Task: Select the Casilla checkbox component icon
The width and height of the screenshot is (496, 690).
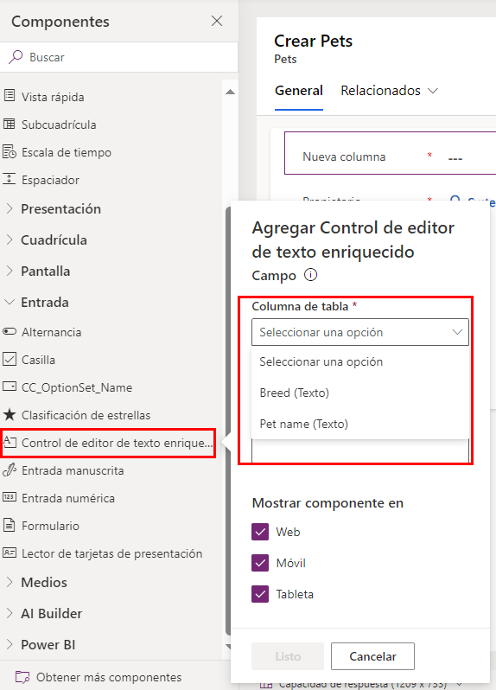Action: (10, 359)
